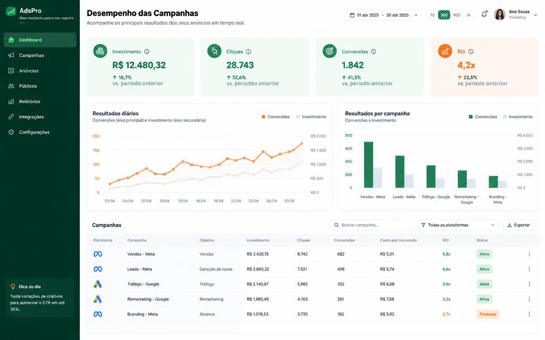Open the date range dropdown
Viewport: 545px width, 340px height.
point(383,15)
